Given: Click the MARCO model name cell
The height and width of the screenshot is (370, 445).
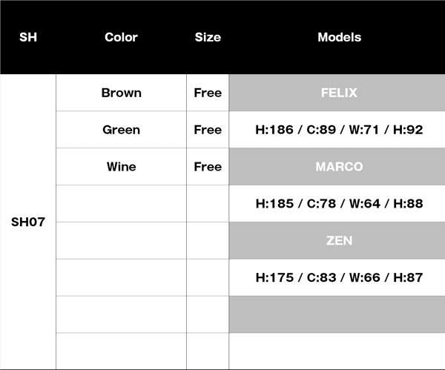Looking at the screenshot, I should tap(339, 167).
